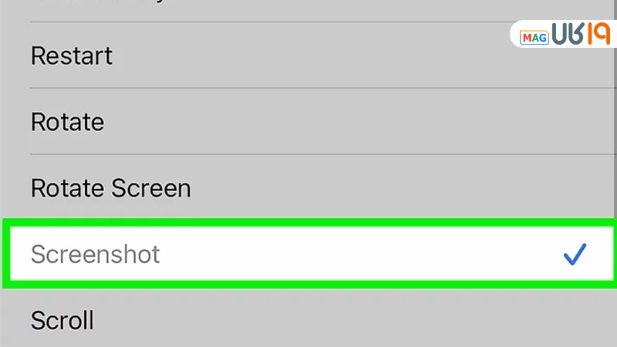Deselect the checked Screenshot row
The width and height of the screenshot is (617, 347).
tap(308, 254)
